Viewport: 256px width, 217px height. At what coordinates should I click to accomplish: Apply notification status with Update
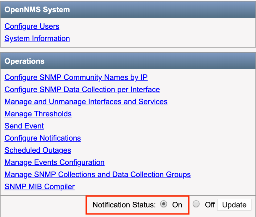[234, 204]
